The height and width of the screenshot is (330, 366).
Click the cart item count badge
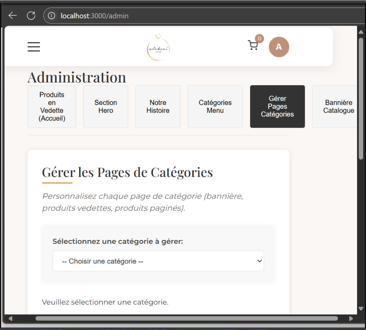click(259, 38)
